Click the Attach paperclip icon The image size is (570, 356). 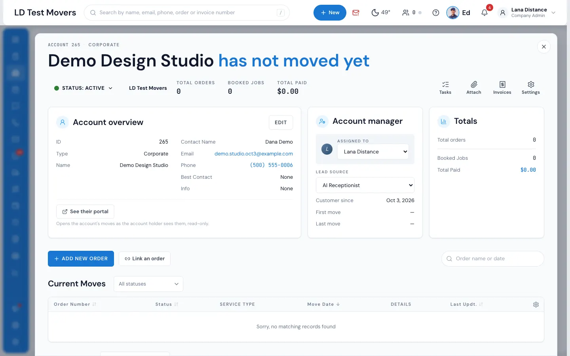click(474, 88)
